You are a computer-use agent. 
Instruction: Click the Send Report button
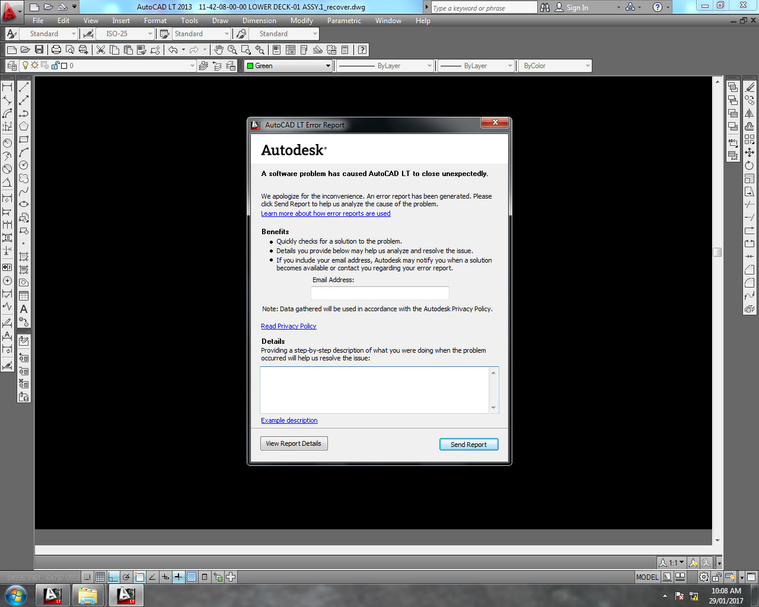coord(468,443)
